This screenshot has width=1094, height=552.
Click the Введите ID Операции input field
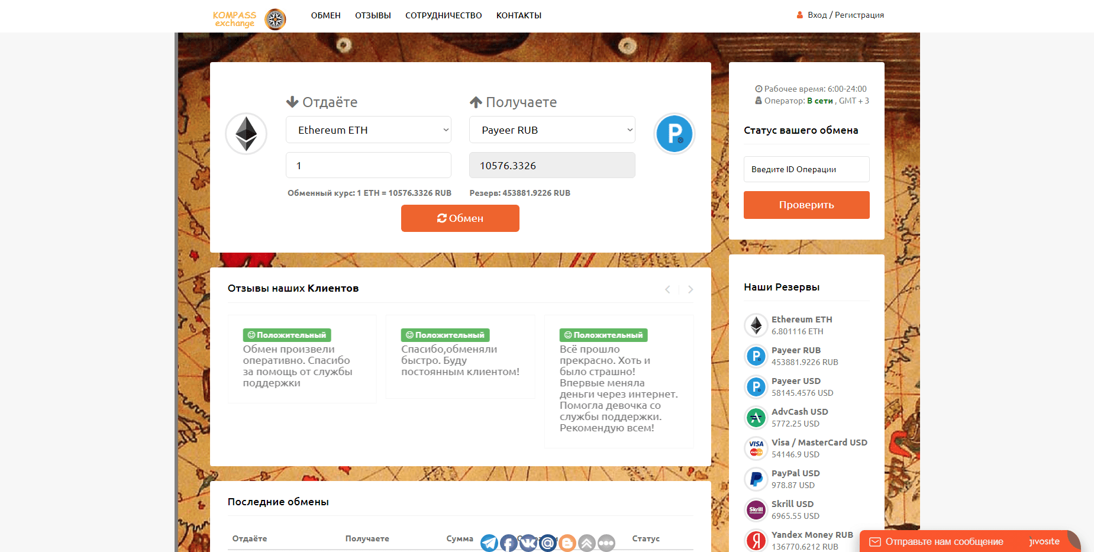point(806,169)
